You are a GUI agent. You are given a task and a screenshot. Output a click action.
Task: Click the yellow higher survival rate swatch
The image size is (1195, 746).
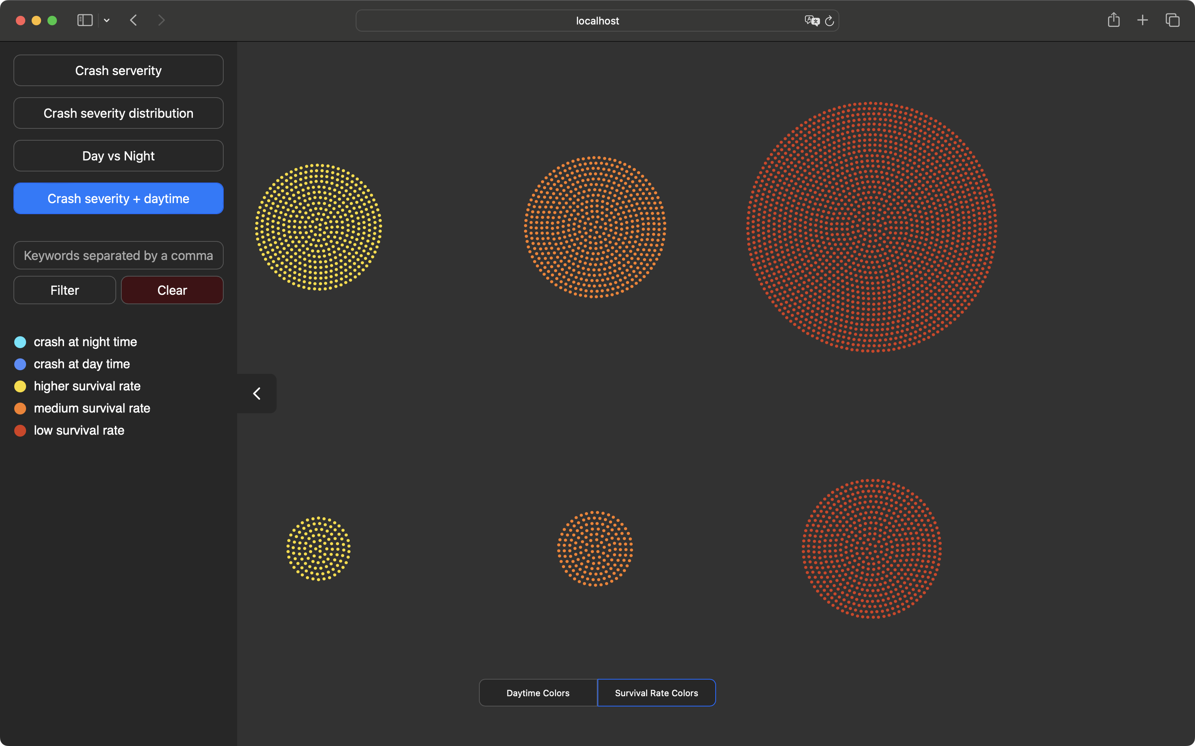pyautogui.click(x=20, y=386)
